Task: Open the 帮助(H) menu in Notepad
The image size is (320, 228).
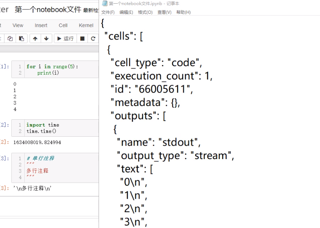Action: point(183,12)
